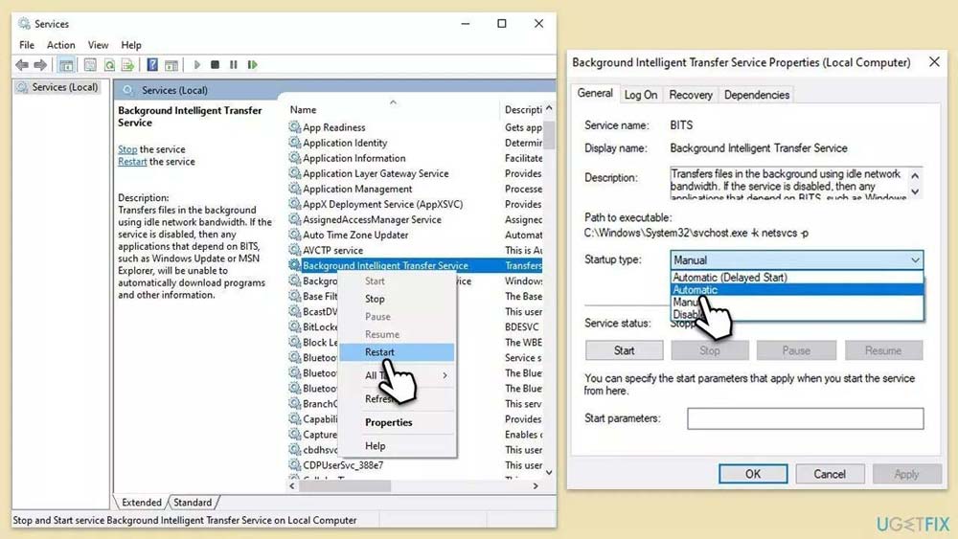958x539 pixels.
Task: Click the description box scroll up arrow
Action: (x=915, y=175)
